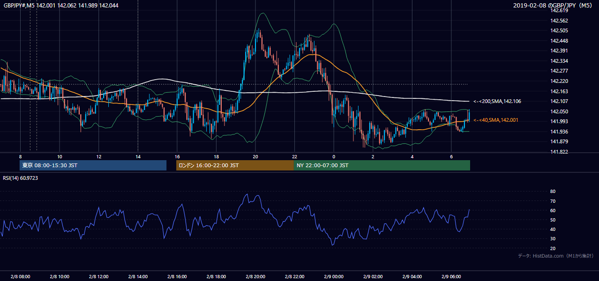This screenshot has width=599, height=281.
Task: Click the HistData.com data source credit
Action: (556, 256)
